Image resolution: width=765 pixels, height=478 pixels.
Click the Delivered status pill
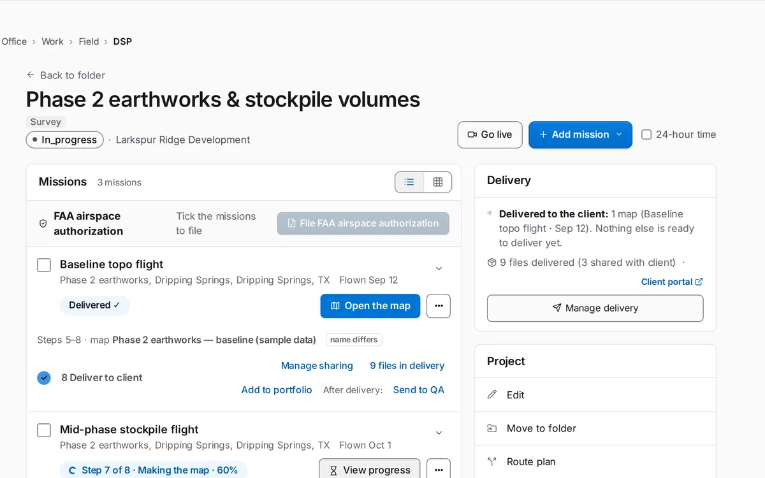pos(95,305)
